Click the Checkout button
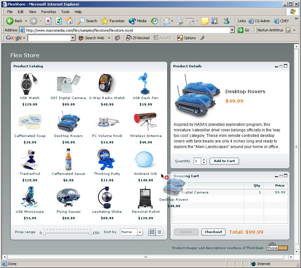The width and height of the screenshot is (301, 268). click(213, 232)
